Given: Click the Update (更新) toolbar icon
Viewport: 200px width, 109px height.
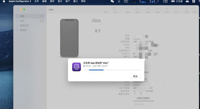Looking at the screenshot, I should 157,9.
